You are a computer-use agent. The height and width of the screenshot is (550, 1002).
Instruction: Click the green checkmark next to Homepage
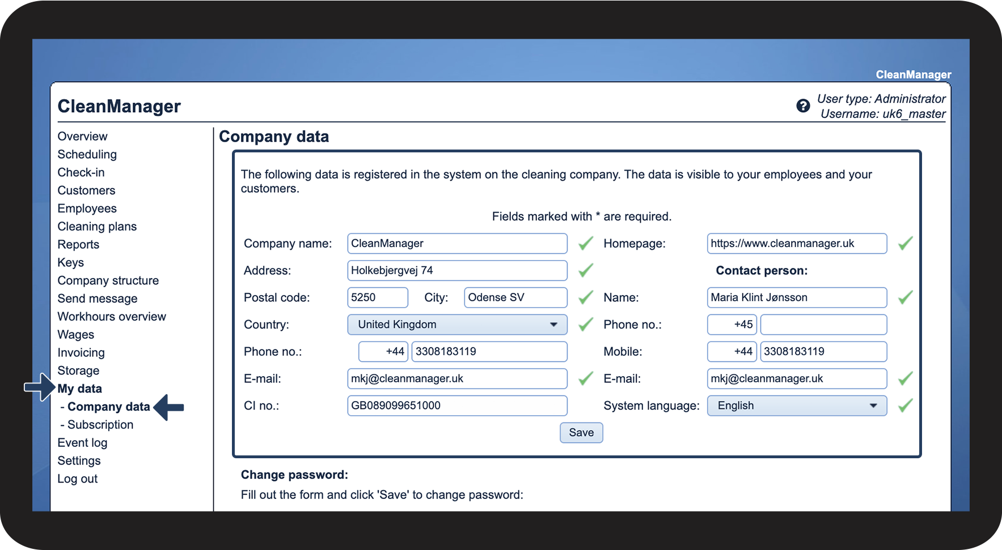tap(905, 244)
